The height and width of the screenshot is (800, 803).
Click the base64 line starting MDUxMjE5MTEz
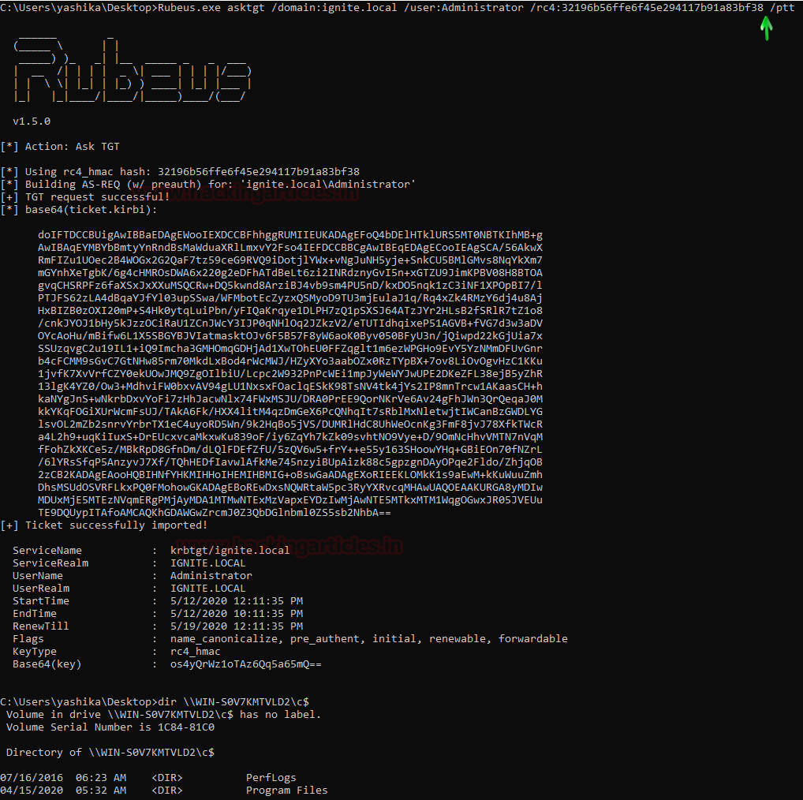pos(290,500)
